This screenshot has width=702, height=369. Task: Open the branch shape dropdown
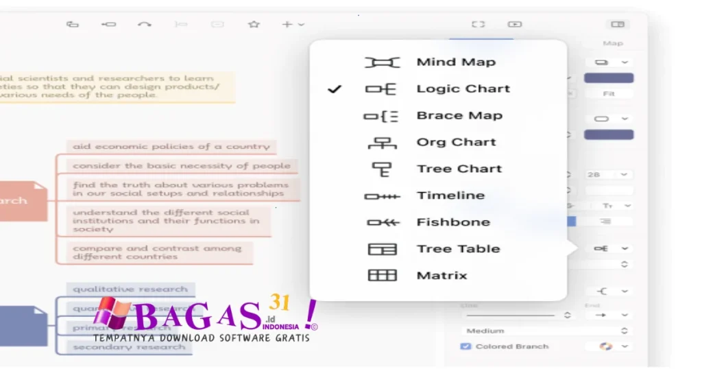pyautogui.click(x=611, y=291)
